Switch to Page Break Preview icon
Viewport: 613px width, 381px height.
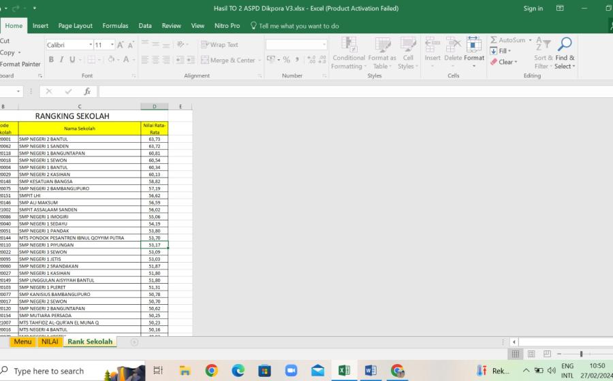(547, 354)
